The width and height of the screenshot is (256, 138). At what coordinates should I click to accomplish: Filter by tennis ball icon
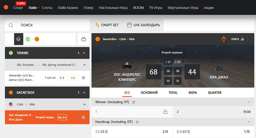click(x=28, y=39)
